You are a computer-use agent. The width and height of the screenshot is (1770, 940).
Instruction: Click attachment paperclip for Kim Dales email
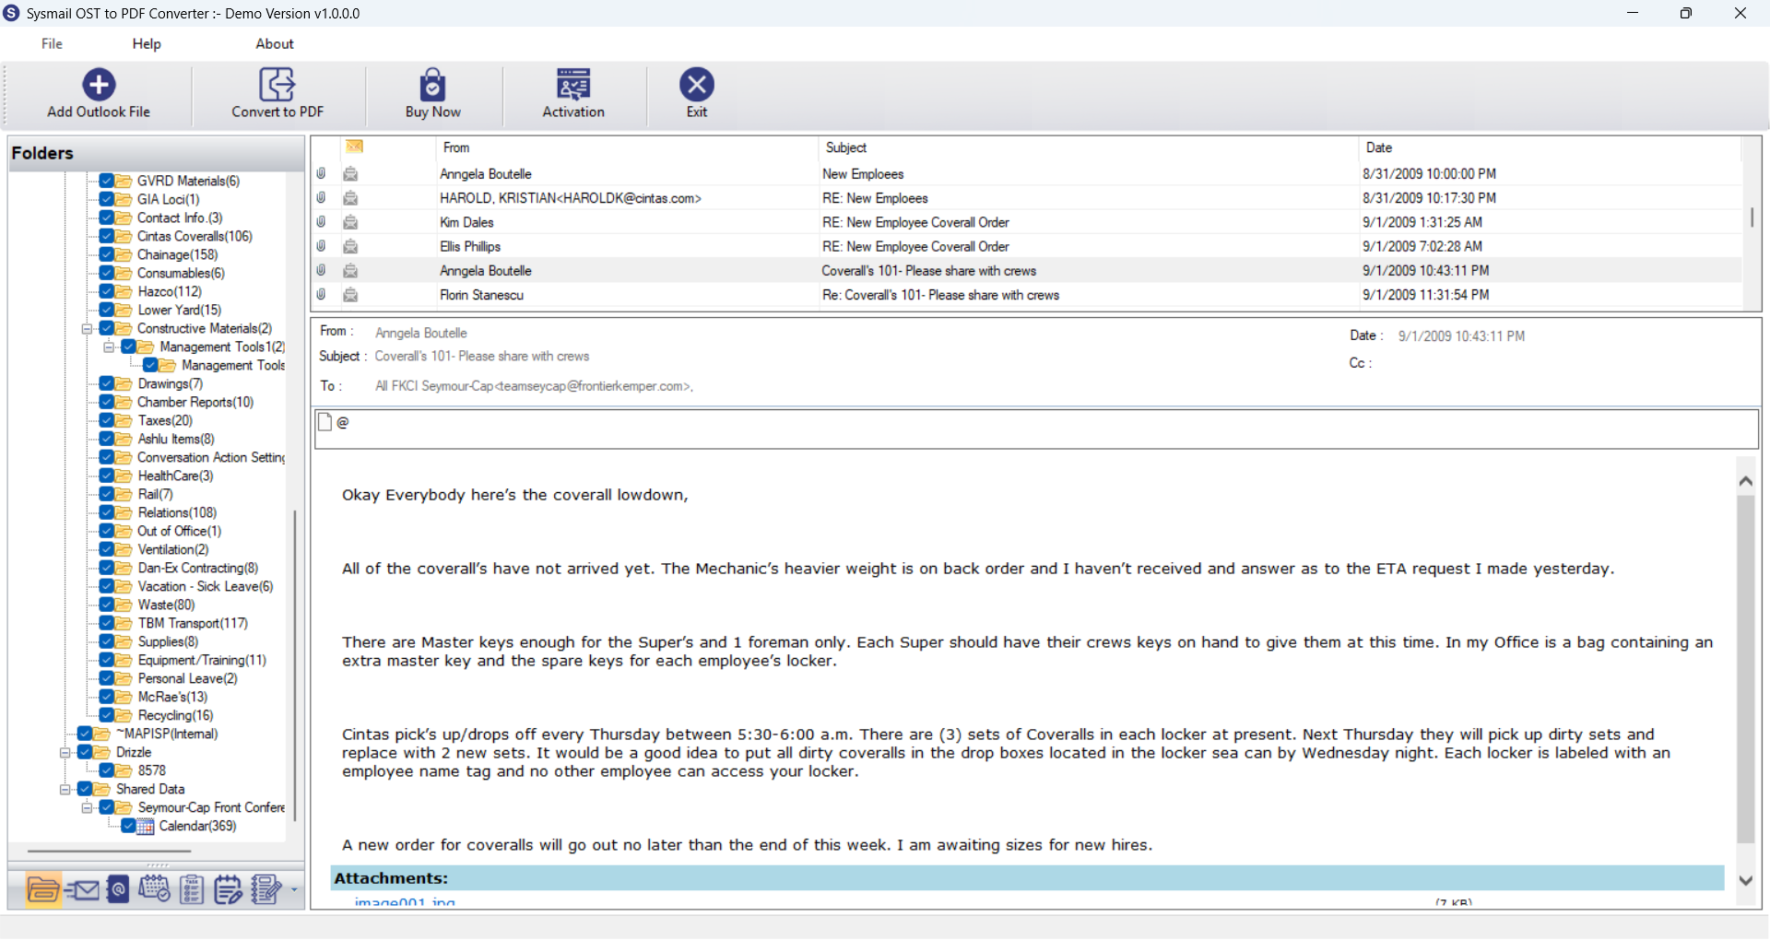(x=321, y=222)
